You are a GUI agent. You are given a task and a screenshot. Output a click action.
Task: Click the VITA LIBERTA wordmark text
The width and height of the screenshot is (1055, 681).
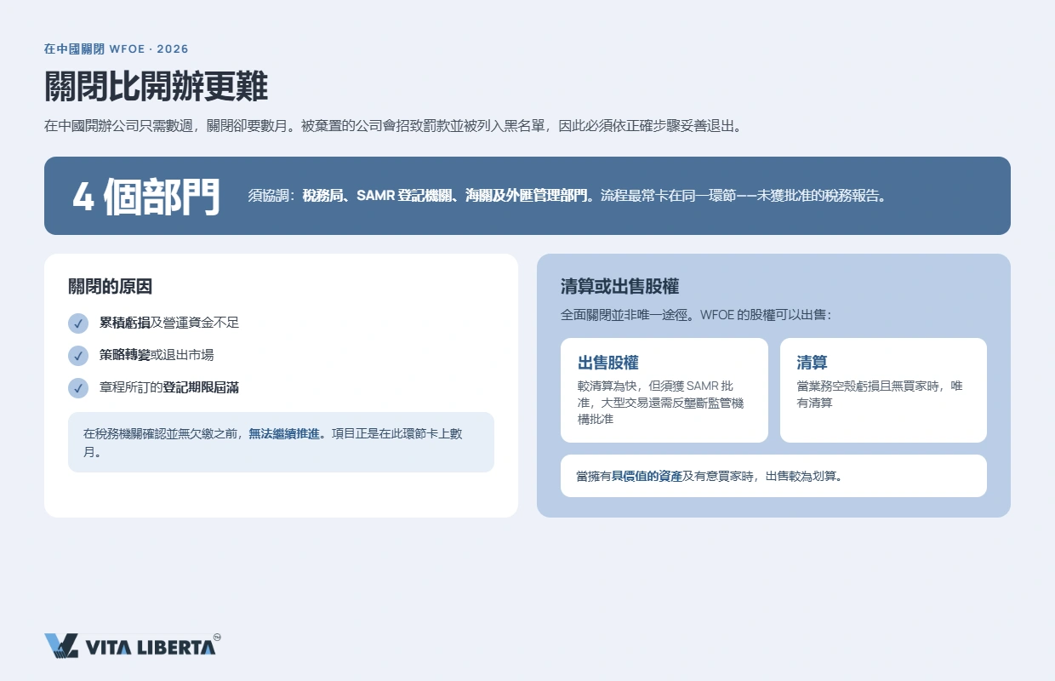[150, 647]
